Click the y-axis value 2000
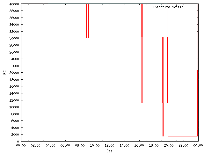This screenshot has width=204, height=153. [15, 135]
